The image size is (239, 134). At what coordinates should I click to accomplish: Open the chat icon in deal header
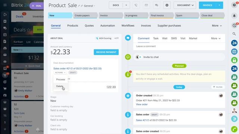[x=156, y=5]
